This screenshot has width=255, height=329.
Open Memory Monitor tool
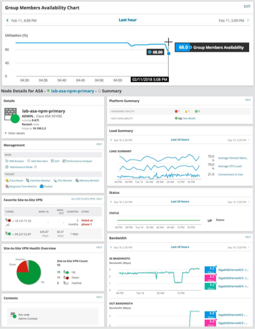(87, 180)
